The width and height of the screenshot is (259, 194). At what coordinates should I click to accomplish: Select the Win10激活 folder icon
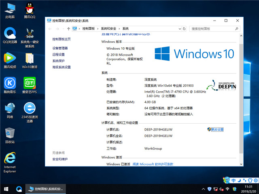coord(30,60)
